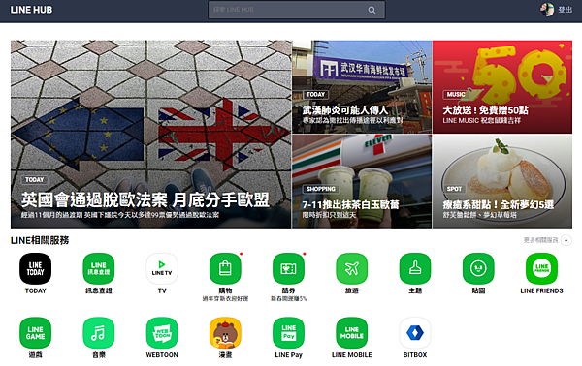Open the LINE TODAY service icon
Viewport: 582px width, 366px height.
click(x=35, y=268)
